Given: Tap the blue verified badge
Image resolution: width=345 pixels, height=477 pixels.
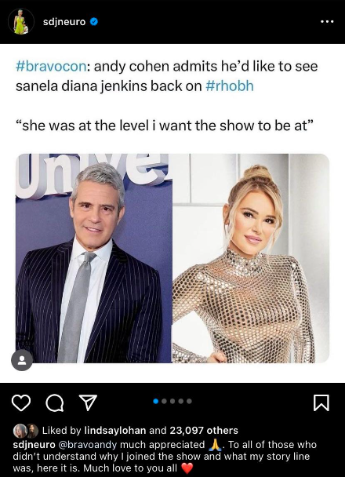Looking at the screenshot, I should coord(94,22).
